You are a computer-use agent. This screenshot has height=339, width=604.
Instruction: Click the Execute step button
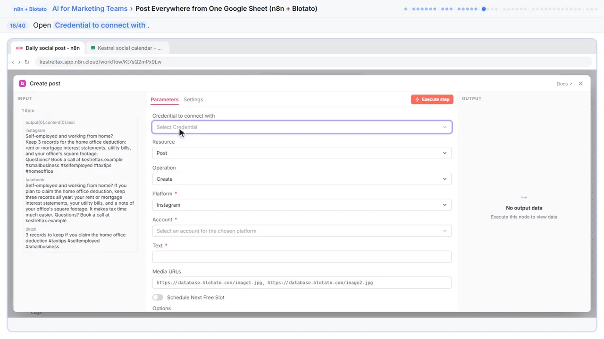click(432, 99)
